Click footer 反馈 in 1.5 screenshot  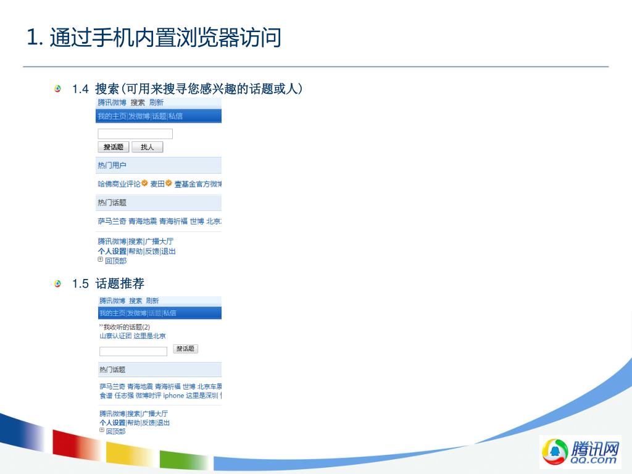coord(148,423)
